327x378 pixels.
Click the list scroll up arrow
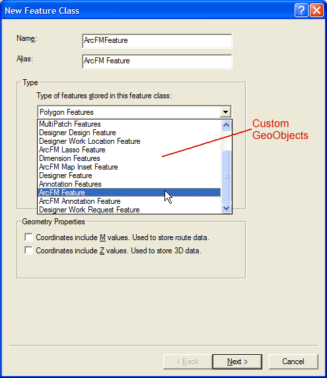point(226,125)
